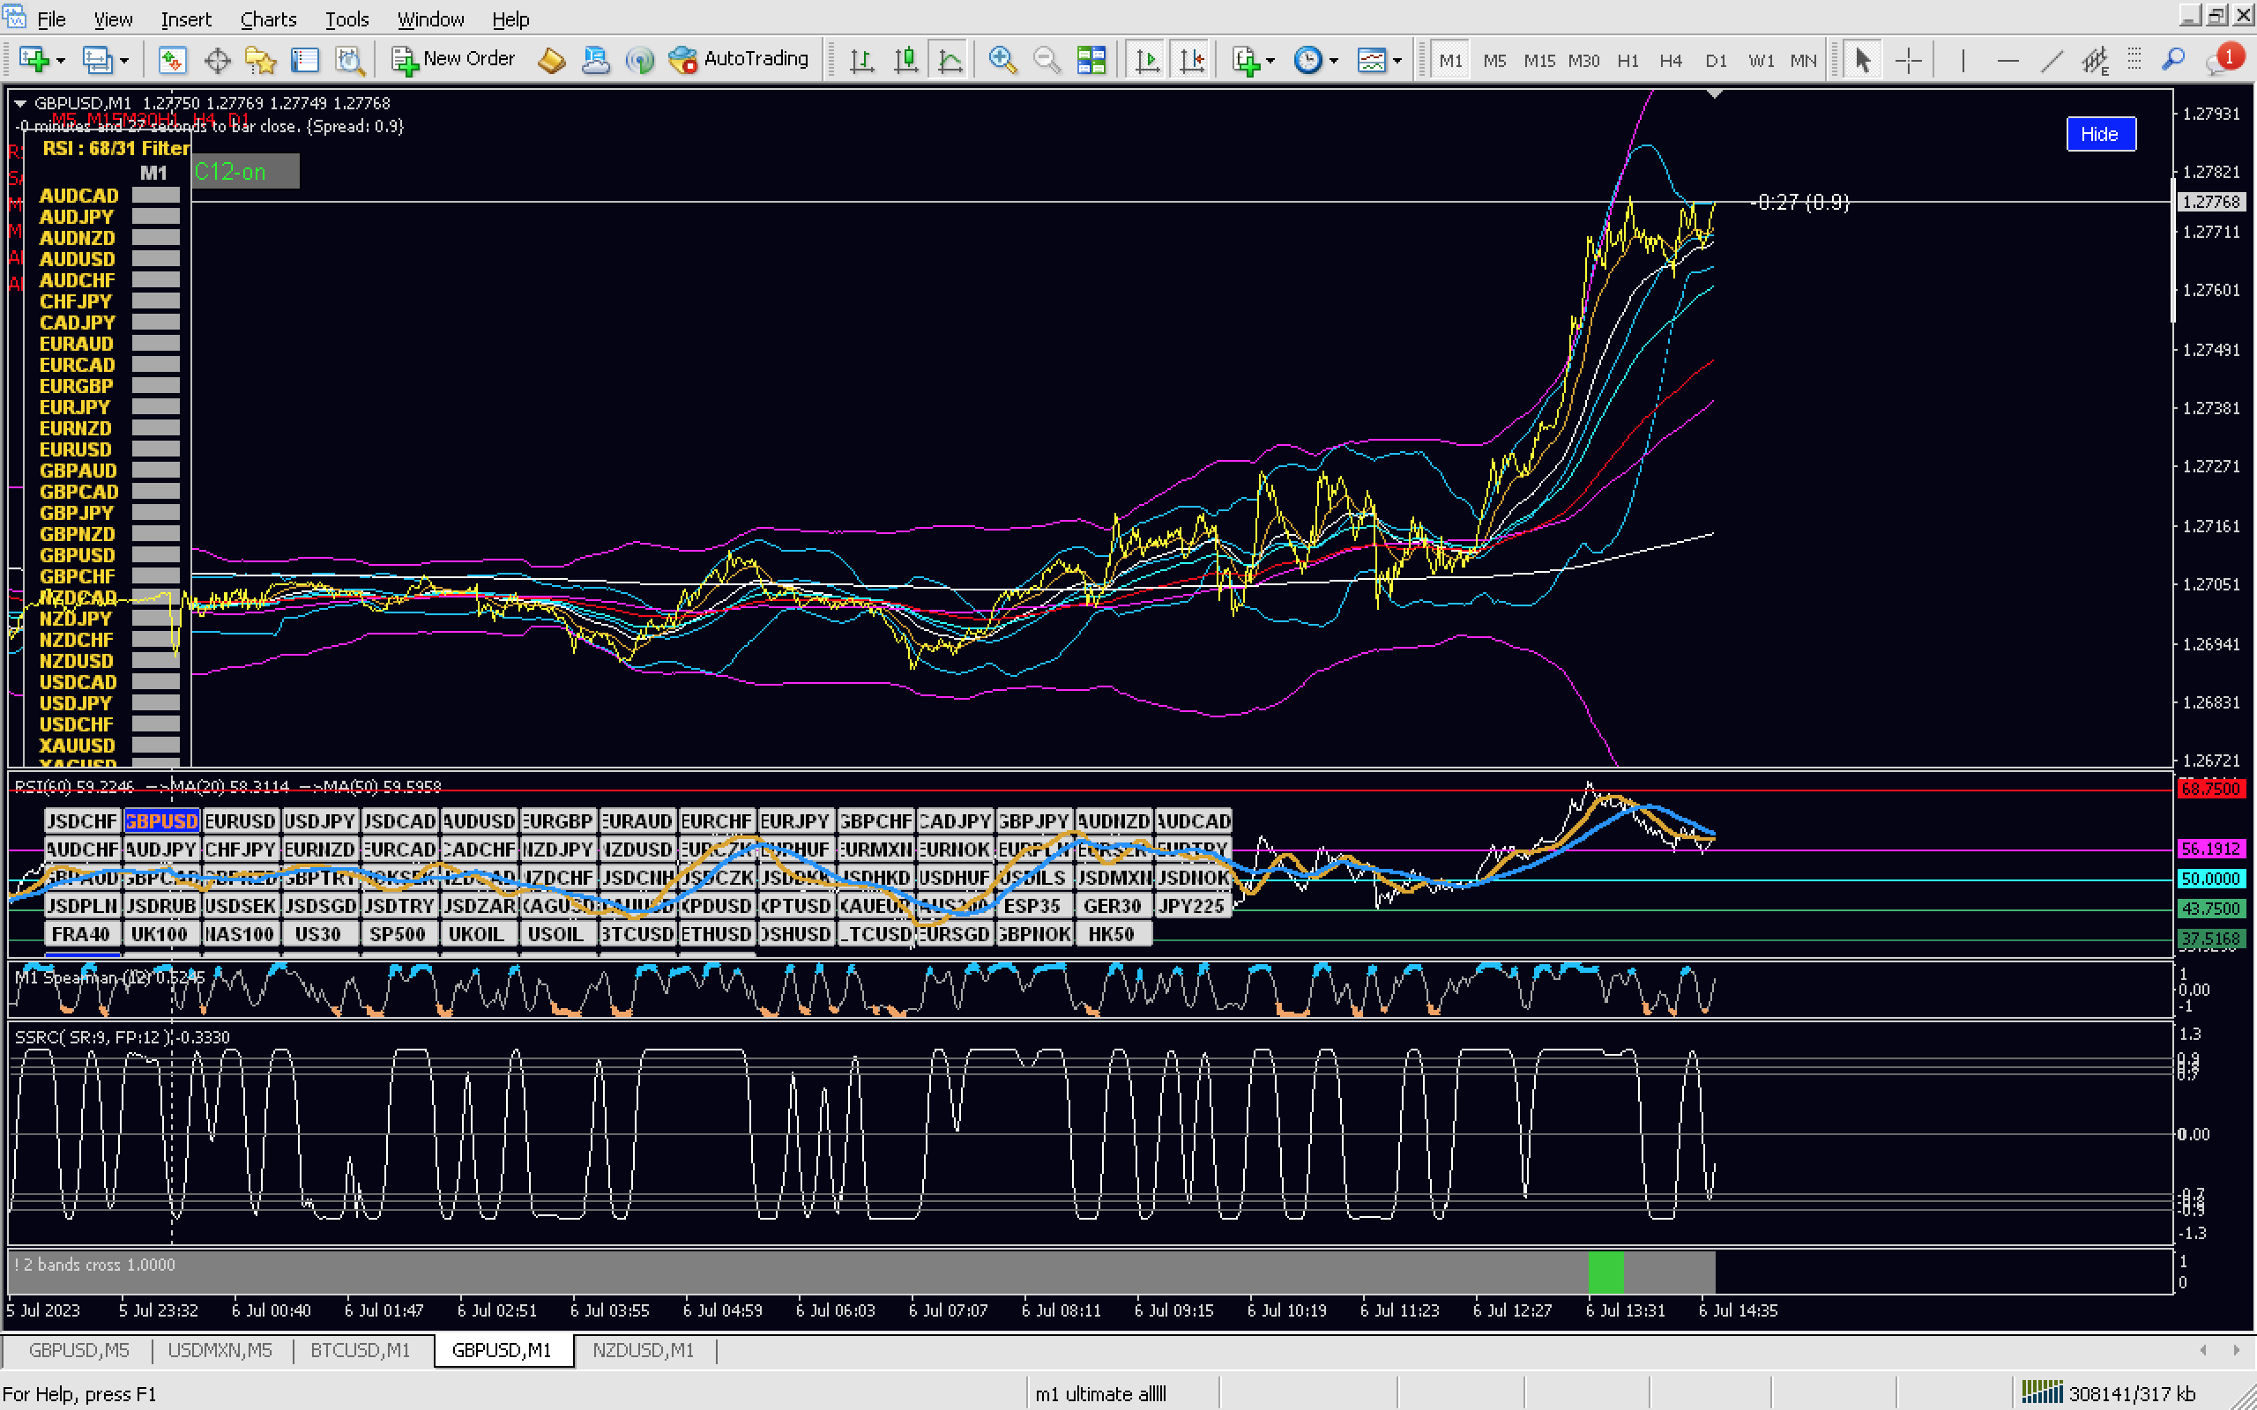
Task: Select the crosshair cursor tool
Action: [x=1908, y=61]
